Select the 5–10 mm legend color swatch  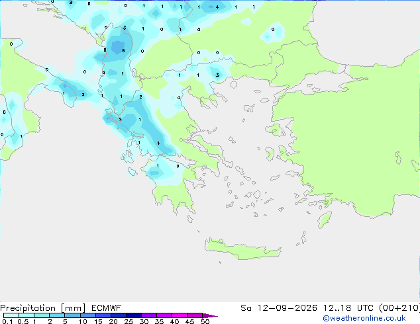[72, 315]
